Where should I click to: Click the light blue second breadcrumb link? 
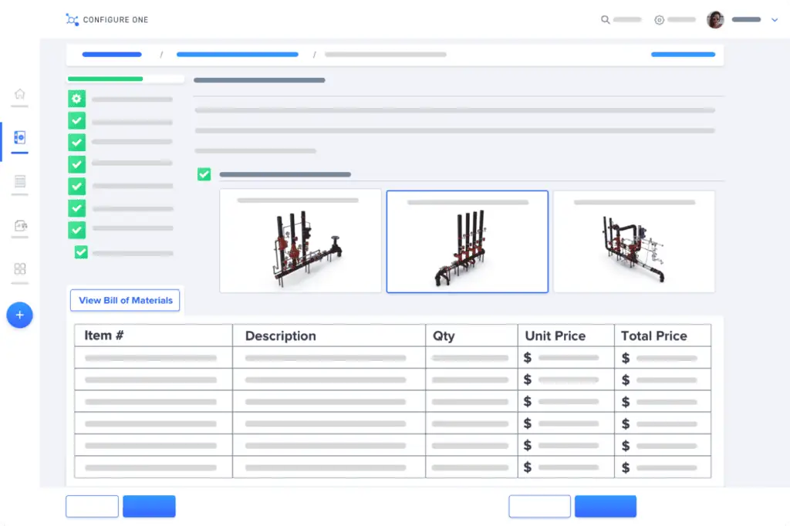click(238, 55)
